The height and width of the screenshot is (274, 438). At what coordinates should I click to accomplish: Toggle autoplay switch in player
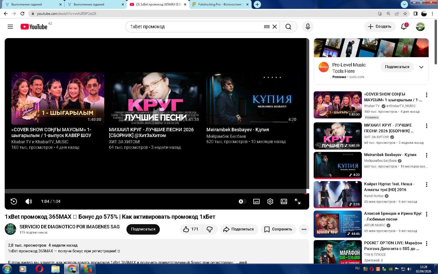[242, 201]
